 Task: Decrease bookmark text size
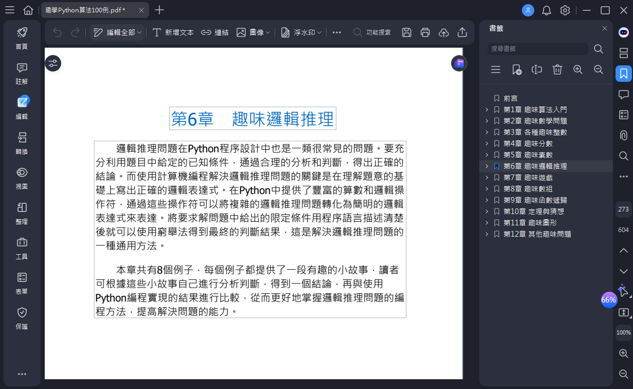599,69
